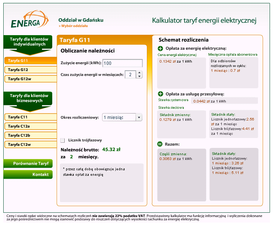
Task: Click the ENERGA logo
Action: point(29,19)
